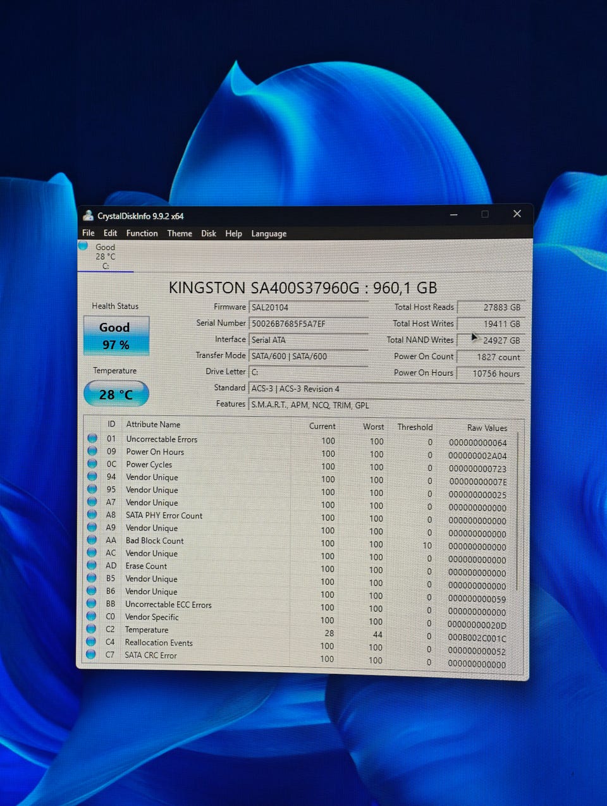607x806 pixels.
Task: Click the Features field S.M.A.R.T., APM
Action: [386, 405]
